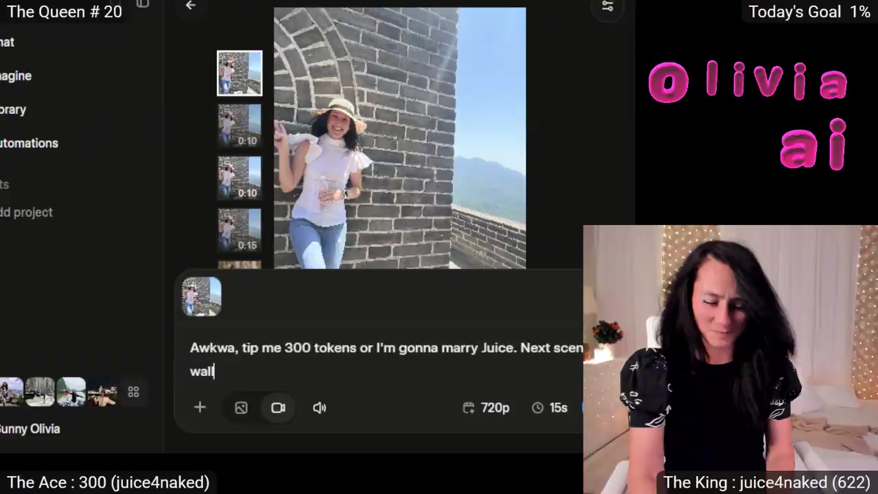The width and height of the screenshot is (878, 494).
Task: Select the first 0:10 video thumbnail
Action: click(240, 125)
